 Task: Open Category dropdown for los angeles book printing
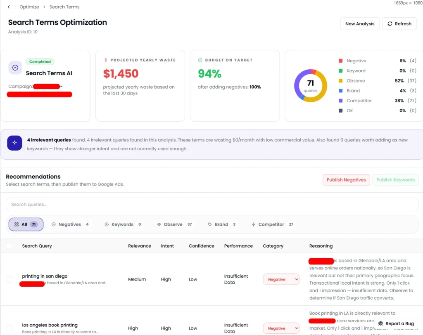(281, 328)
